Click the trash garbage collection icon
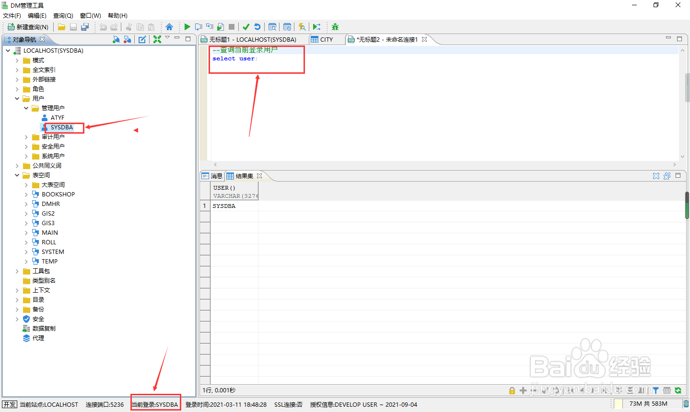 (686, 404)
